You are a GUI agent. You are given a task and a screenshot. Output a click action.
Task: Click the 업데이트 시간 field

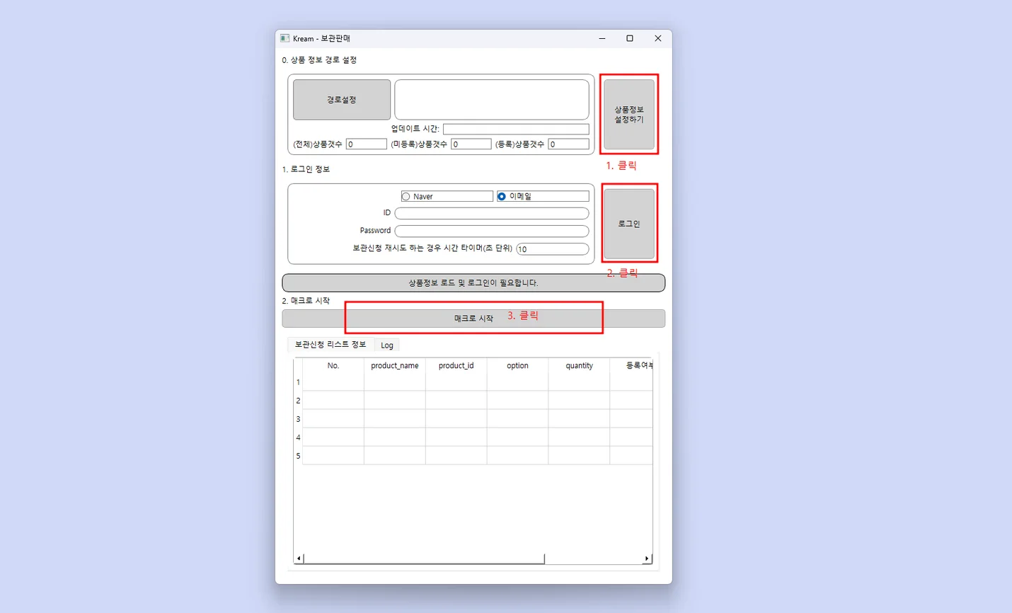[516, 129]
